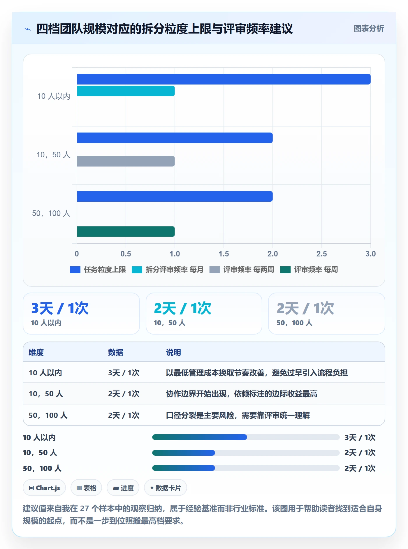
Task: Toggle the 任务粒度上限 legend swatch
Action: (75, 270)
